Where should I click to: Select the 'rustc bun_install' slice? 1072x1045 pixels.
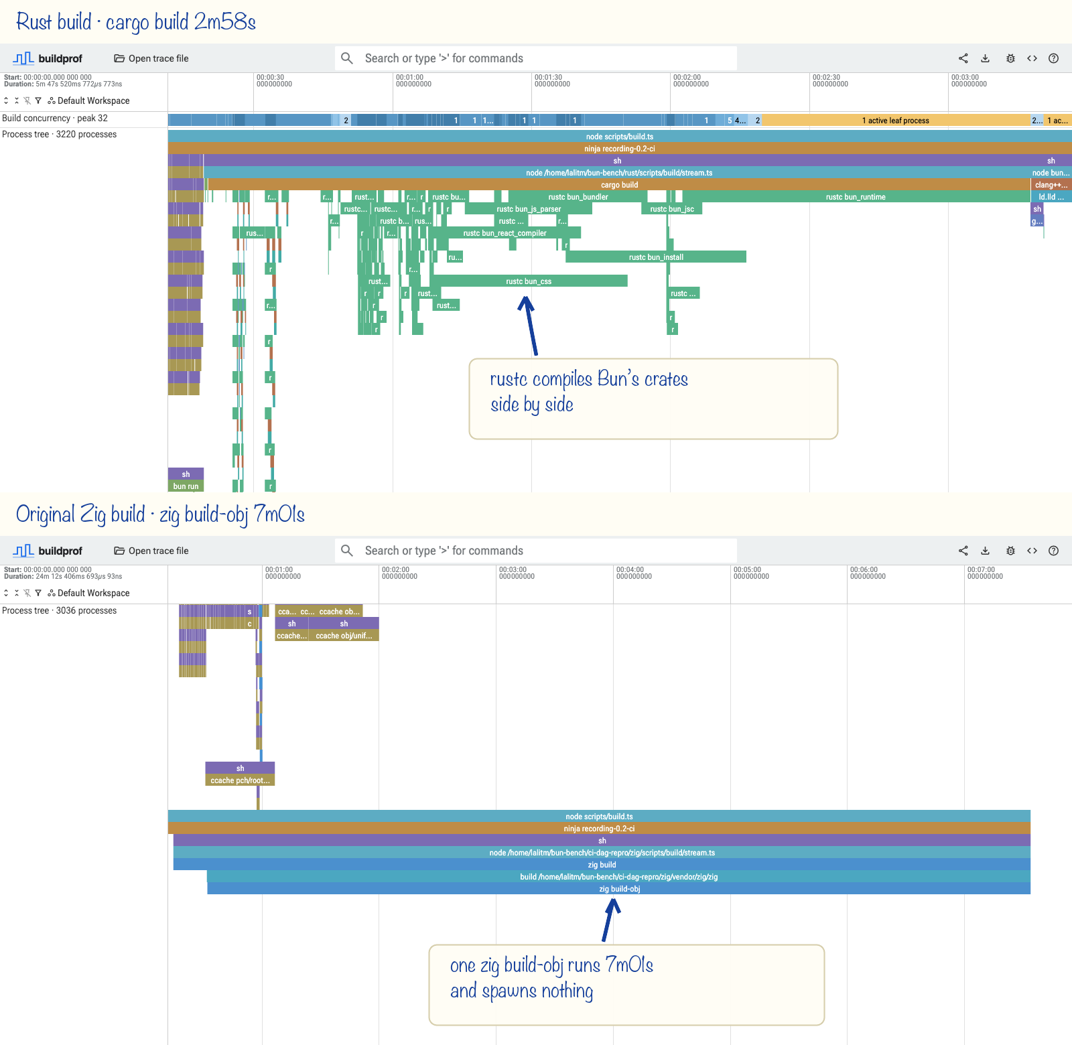[x=656, y=257]
